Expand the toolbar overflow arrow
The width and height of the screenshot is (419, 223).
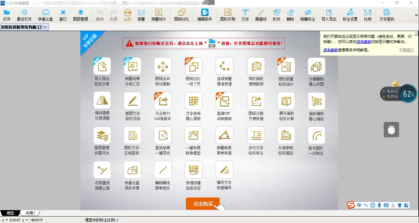click(417, 15)
